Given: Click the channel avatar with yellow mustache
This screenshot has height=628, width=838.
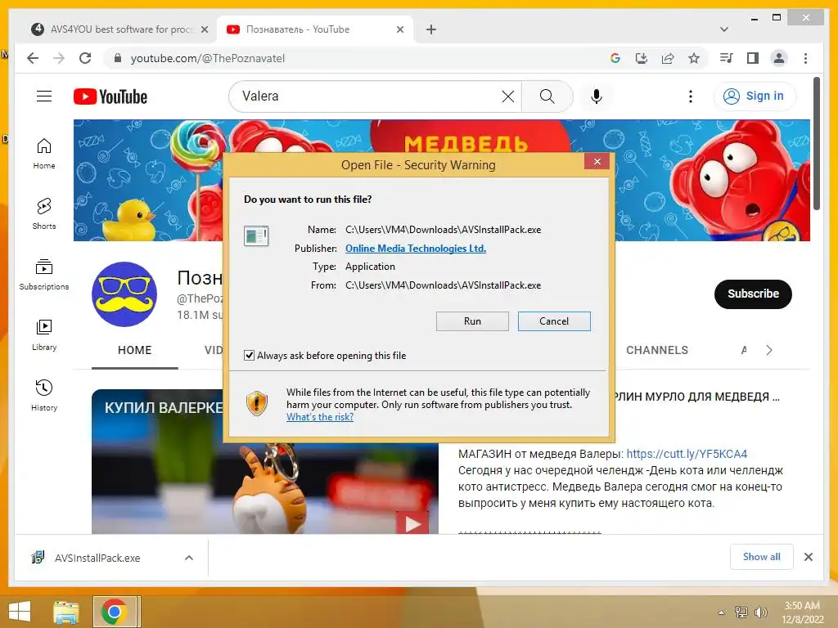Looking at the screenshot, I should 124,294.
